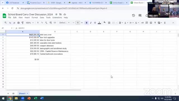Toggle bold formatting
The image size is (179, 101).
pos(86,23)
